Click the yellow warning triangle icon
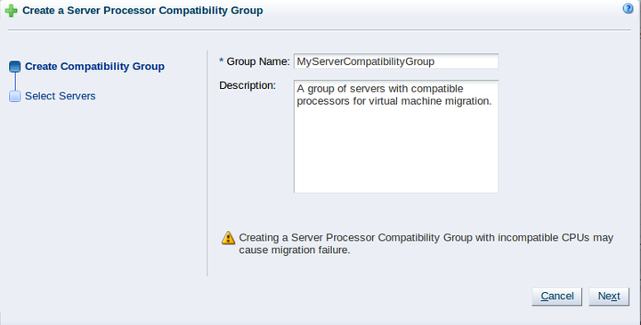 point(228,238)
